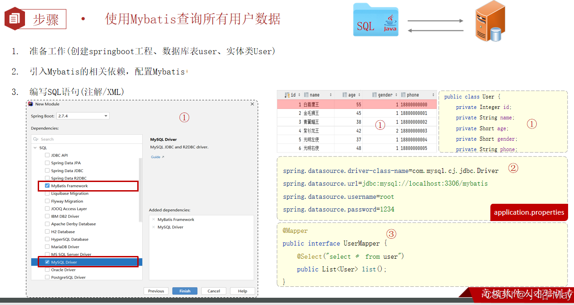Select table row with phone 18800000000
This screenshot has width=574, height=305.
point(357,104)
